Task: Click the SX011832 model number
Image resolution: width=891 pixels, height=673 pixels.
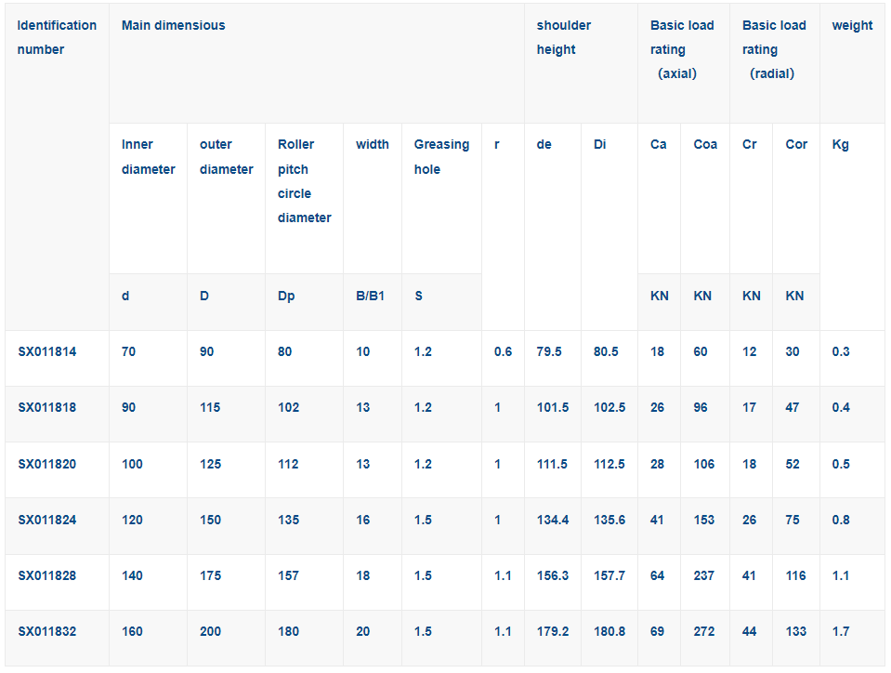Action: click(x=46, y=631)
